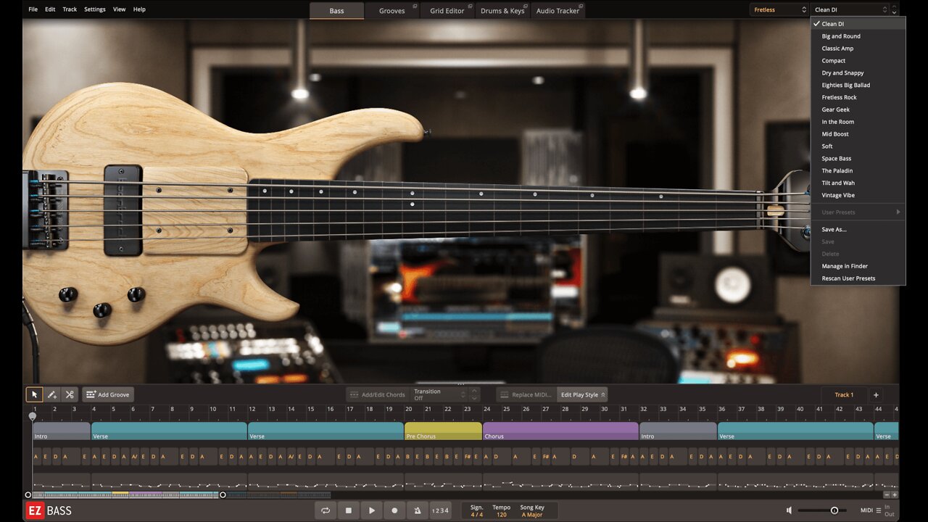Stop playback
This screenshot has width=928, height=522.
(348, 510)
